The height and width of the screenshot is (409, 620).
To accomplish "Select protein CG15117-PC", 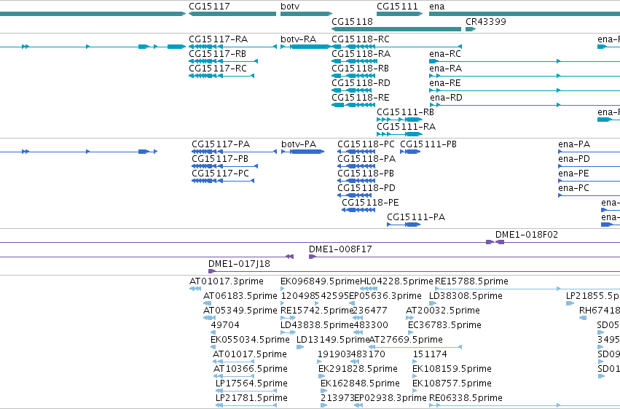I will [x=223, y=181].
